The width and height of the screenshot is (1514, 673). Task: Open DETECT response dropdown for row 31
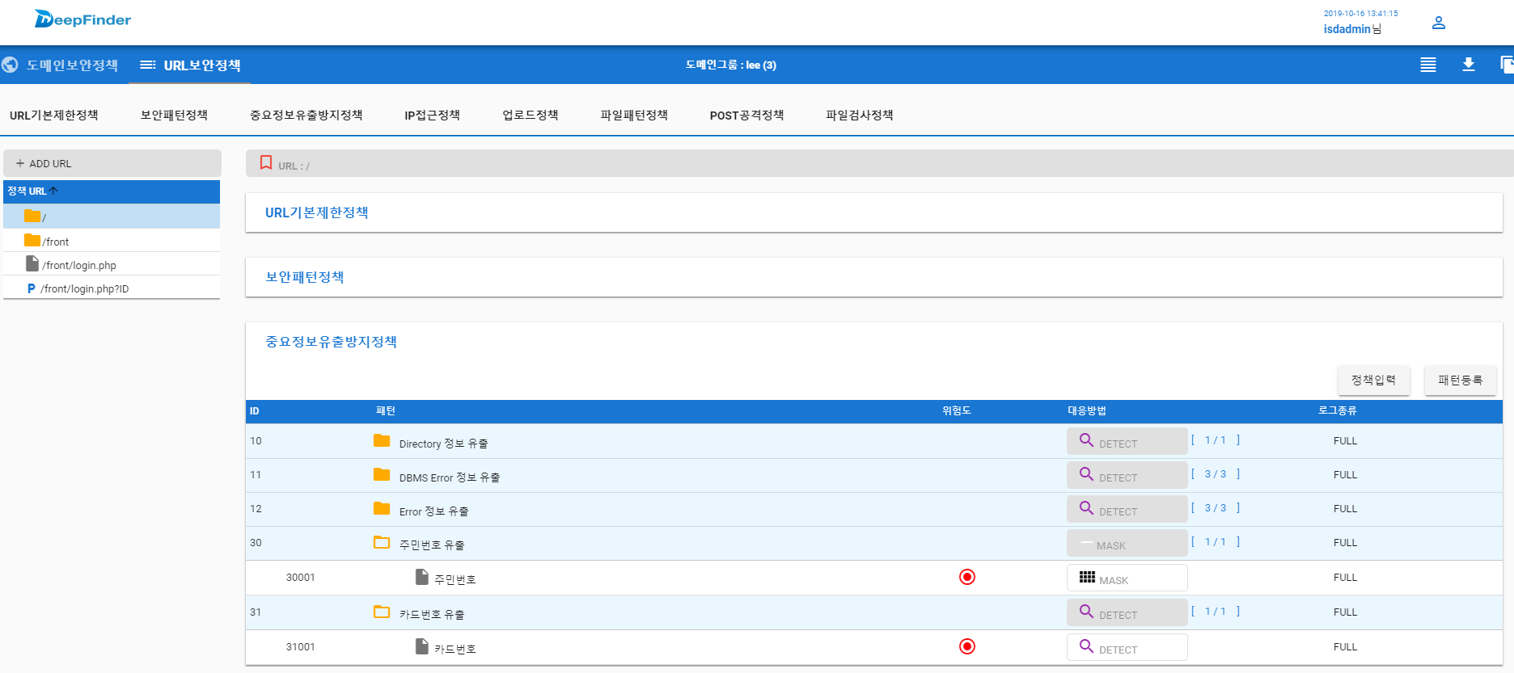1127,612
